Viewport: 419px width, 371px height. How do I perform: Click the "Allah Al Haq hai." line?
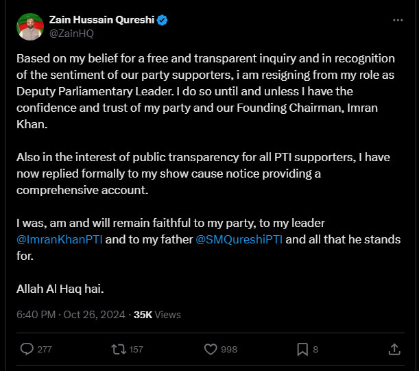pyautogui.click(x=60, y=288)
